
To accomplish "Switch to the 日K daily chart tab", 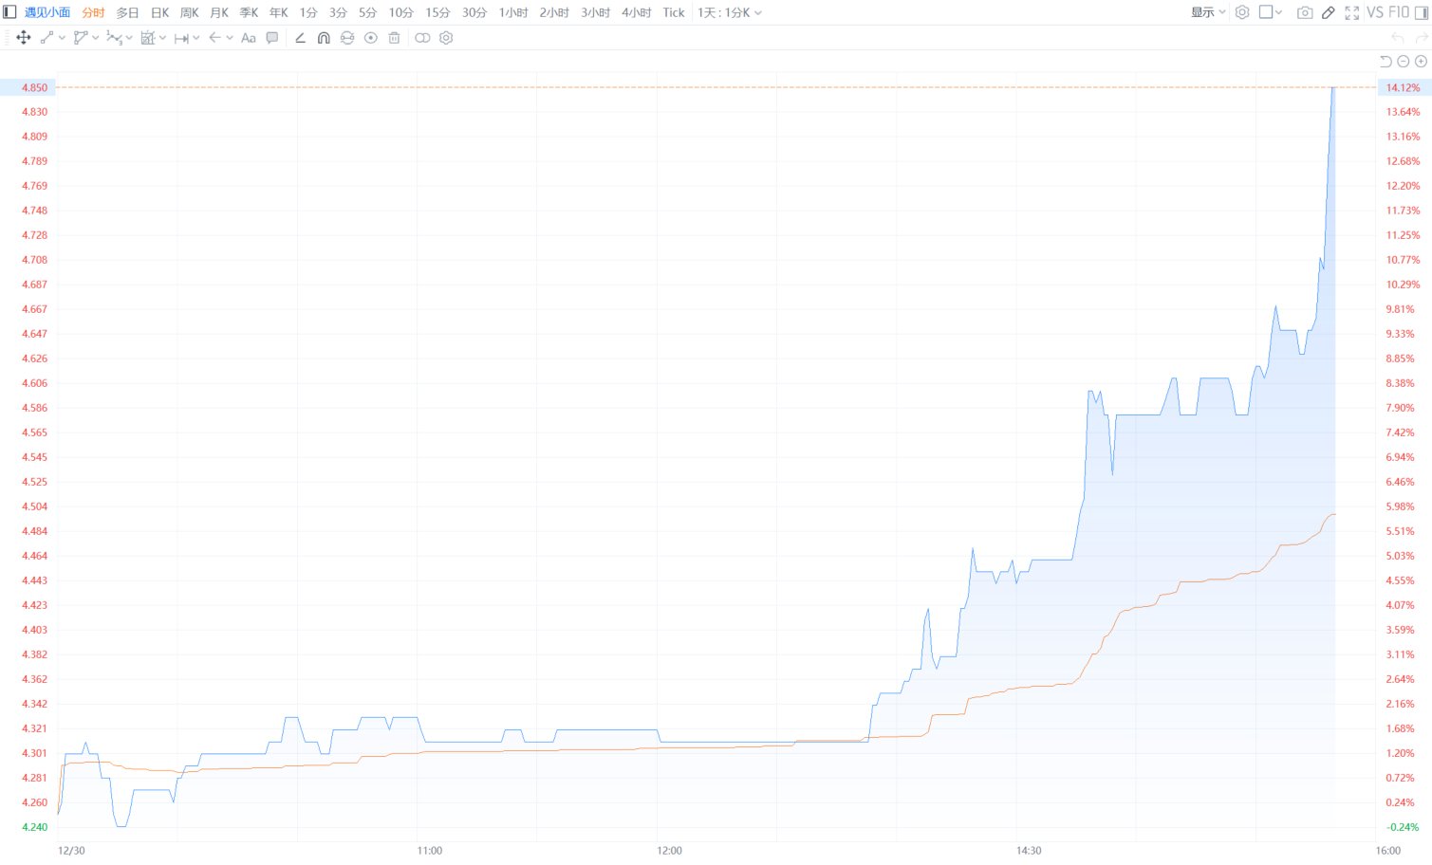I will point(159,12).
